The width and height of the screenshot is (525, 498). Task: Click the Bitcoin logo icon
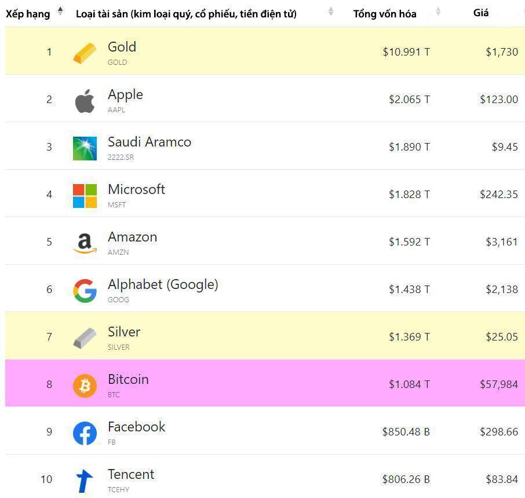pyautogui.click(x=85, y=386)
